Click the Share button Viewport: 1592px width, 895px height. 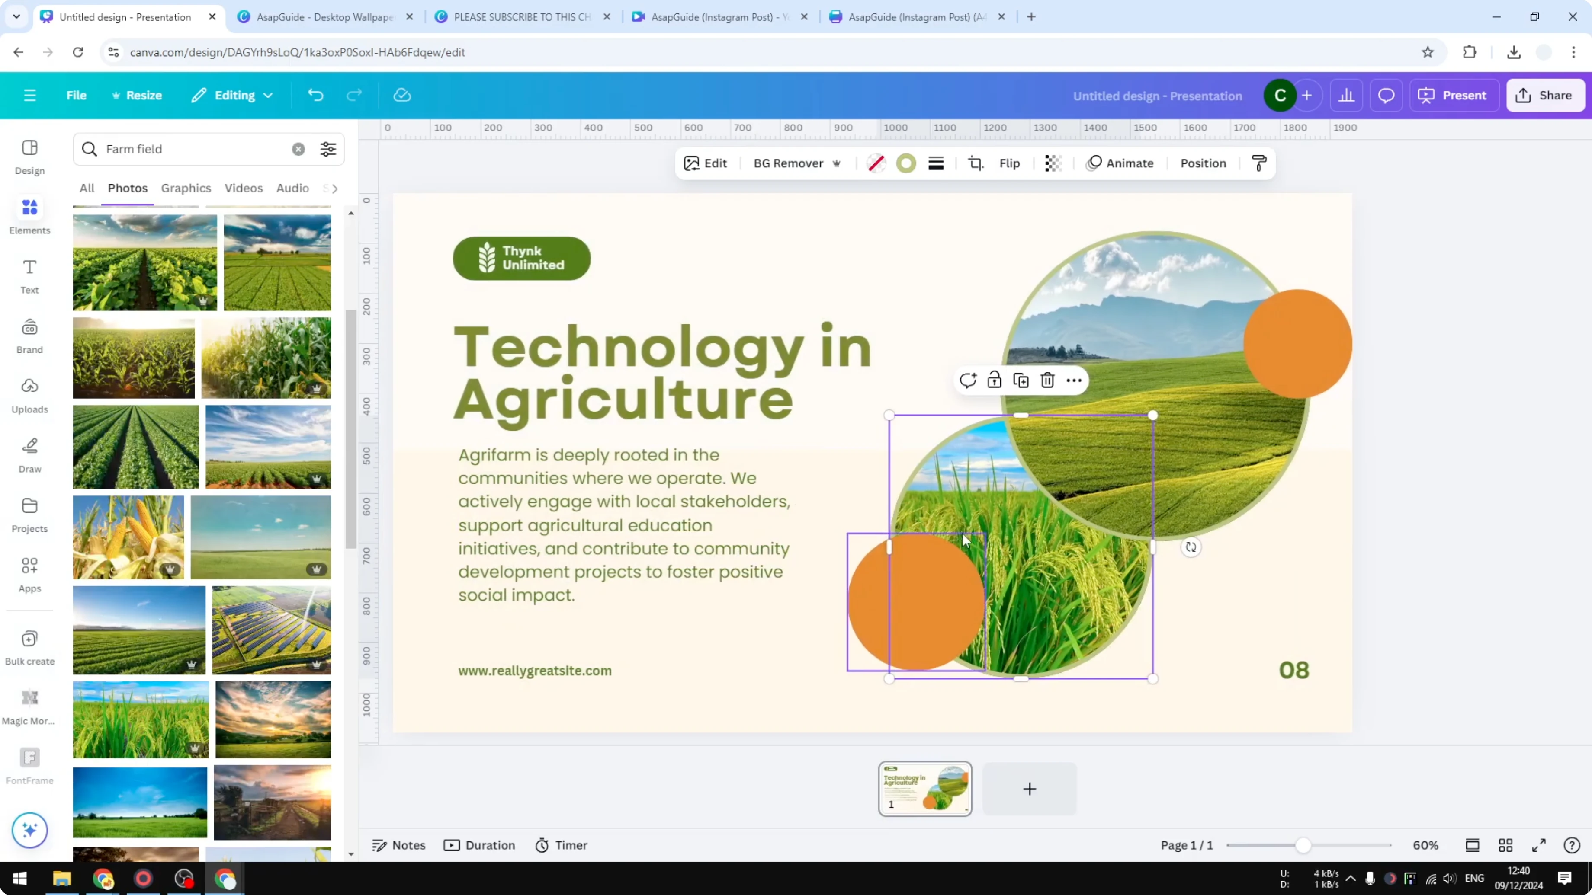click(x=1545, y=95)
